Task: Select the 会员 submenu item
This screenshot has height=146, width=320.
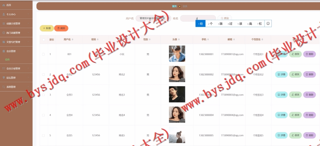Action: coord(7,60)
